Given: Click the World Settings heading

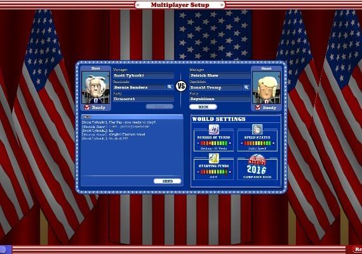Looking at the screenshot, I should click(x=218, y=119).
